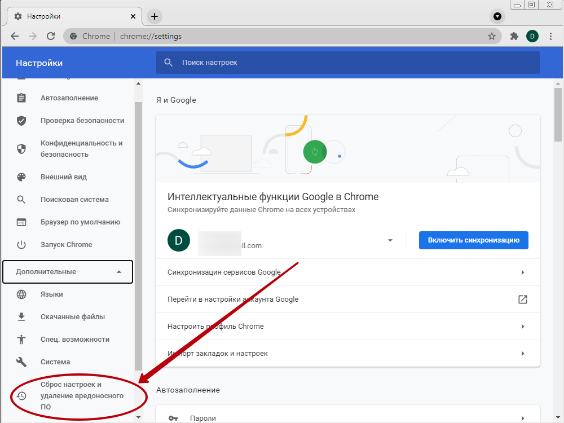The image size is (564, 423).
Task: Click the Включить синхронизацию button
Action: [473, 240]
